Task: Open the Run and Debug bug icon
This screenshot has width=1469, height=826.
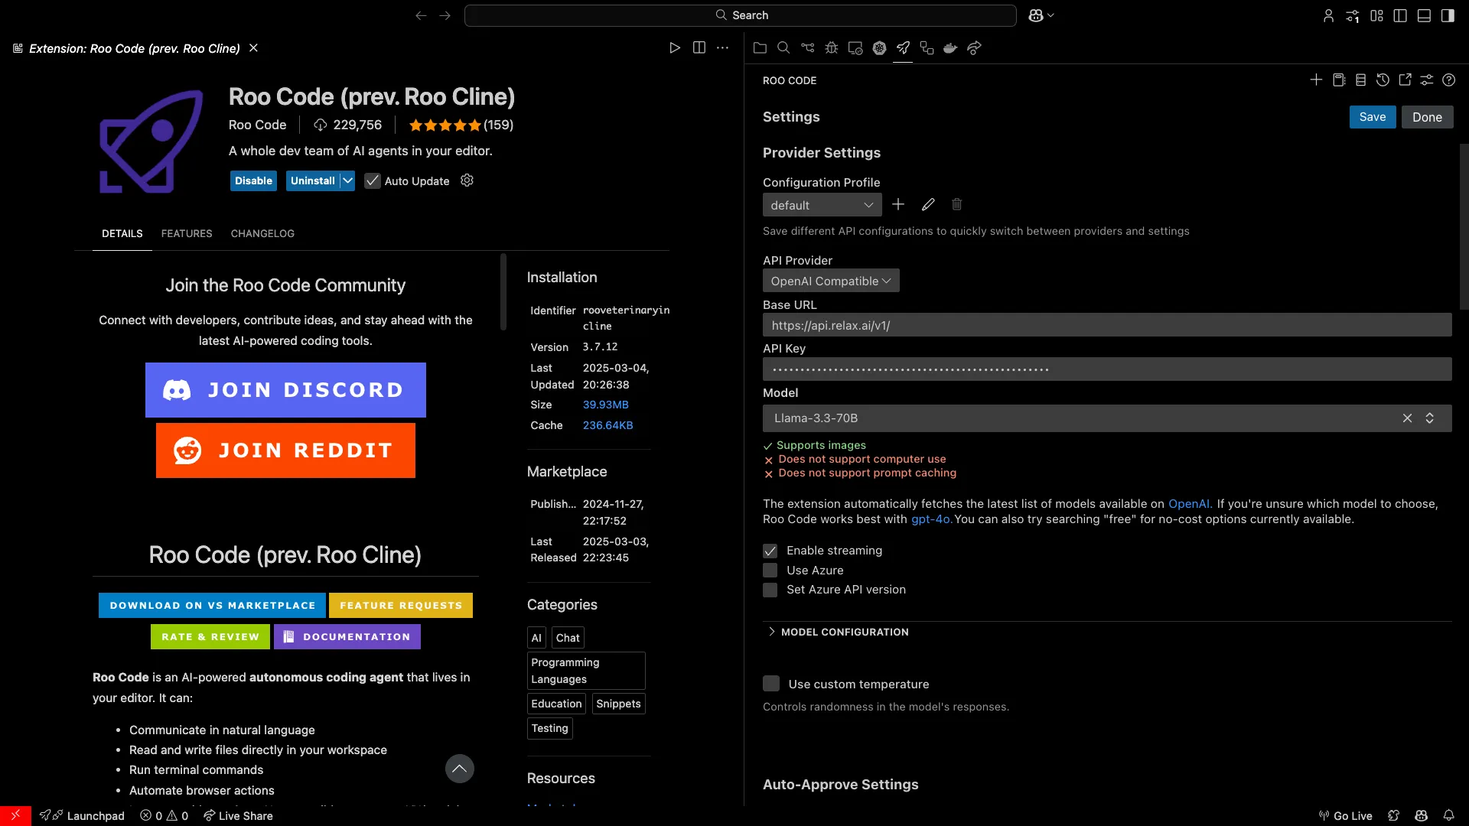Action: 832,48
